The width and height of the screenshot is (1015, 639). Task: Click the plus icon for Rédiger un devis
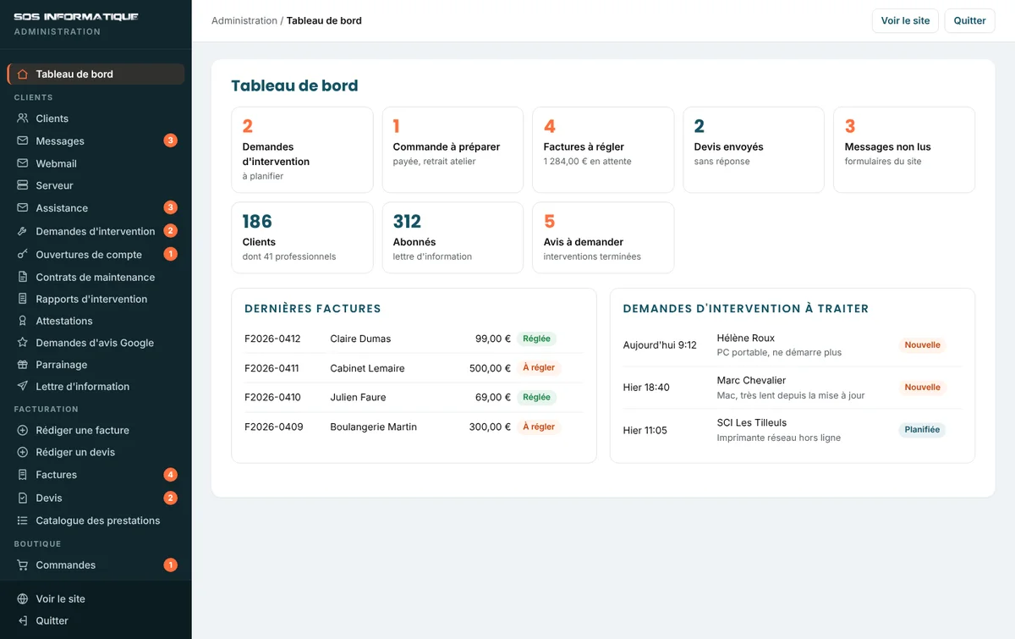23,452
